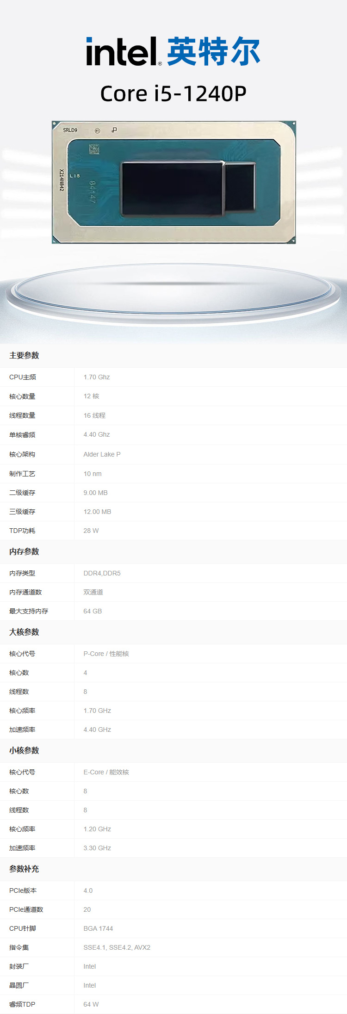The width and height of the screenshot is (347, 1014).
Task: Click the Alder Lake P value
Action: (102, 454)
